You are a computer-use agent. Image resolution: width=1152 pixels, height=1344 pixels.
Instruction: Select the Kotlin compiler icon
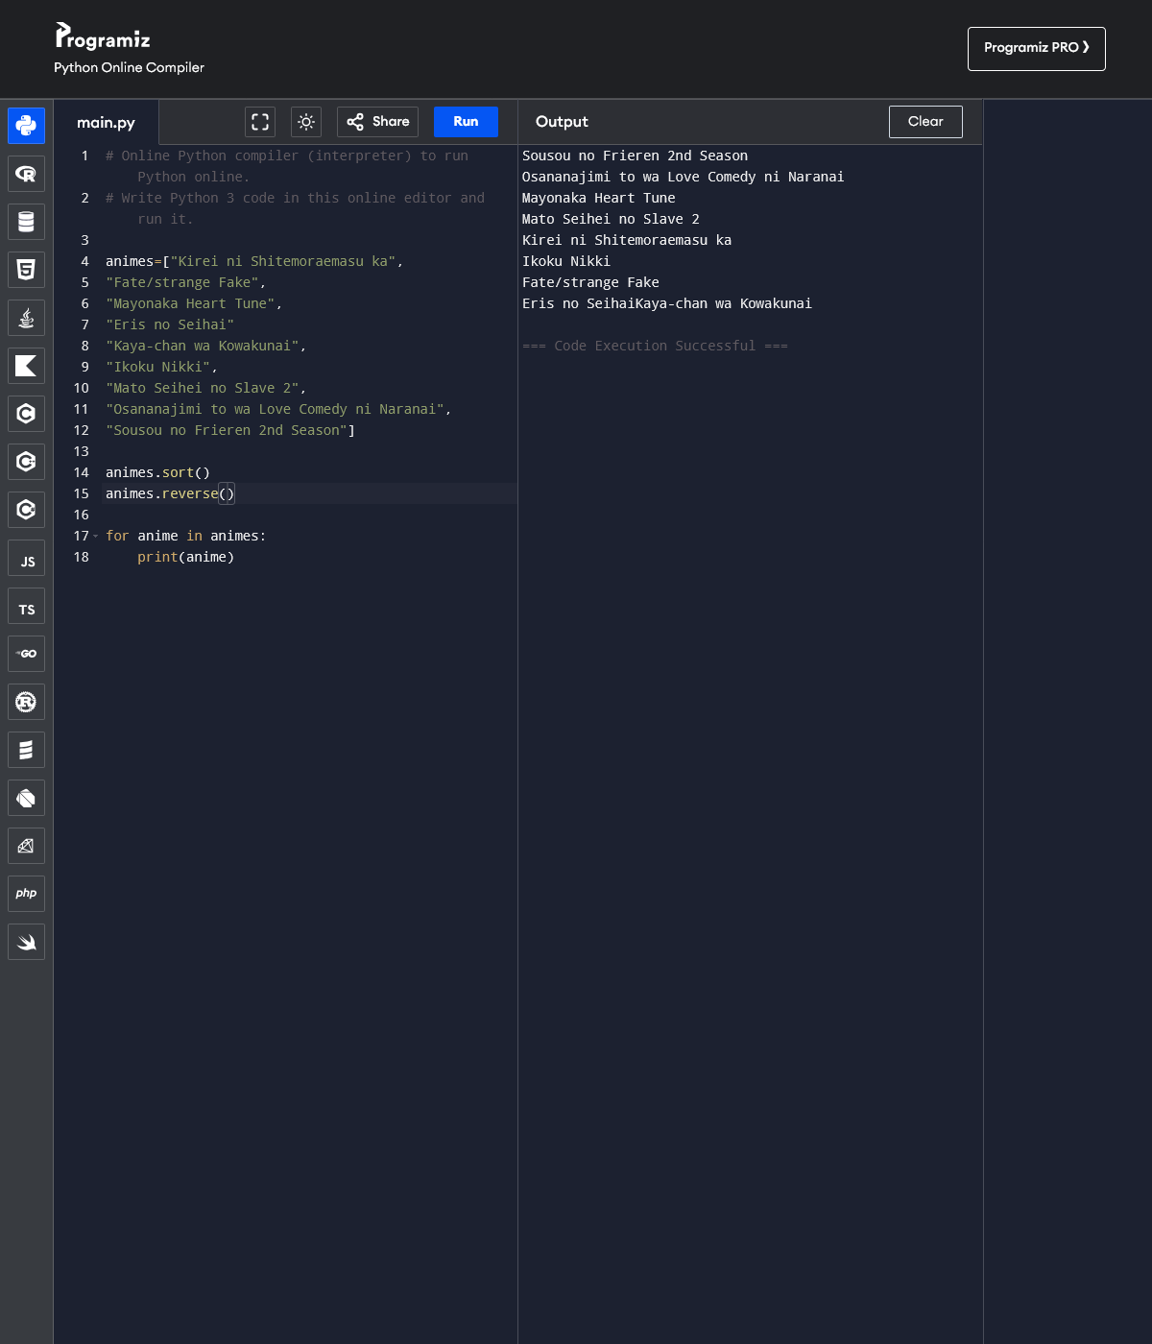point(26,366)
